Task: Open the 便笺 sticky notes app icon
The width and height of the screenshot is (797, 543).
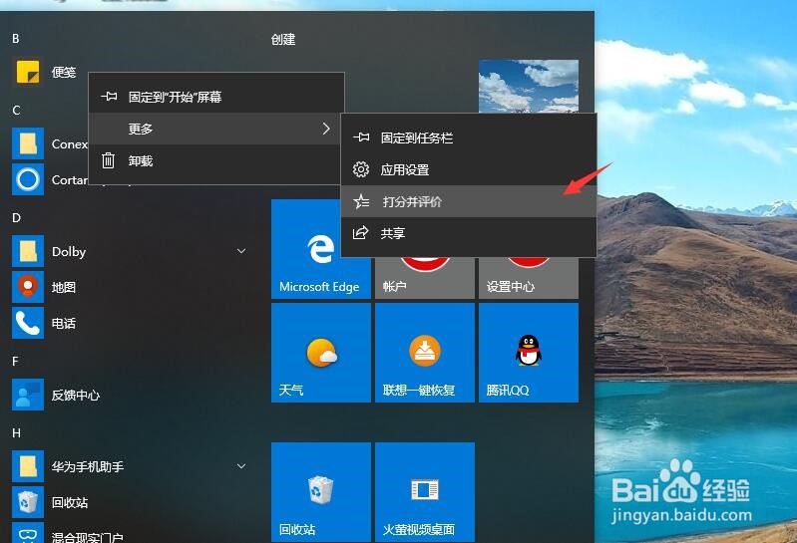Action: [x=28, y=72]
